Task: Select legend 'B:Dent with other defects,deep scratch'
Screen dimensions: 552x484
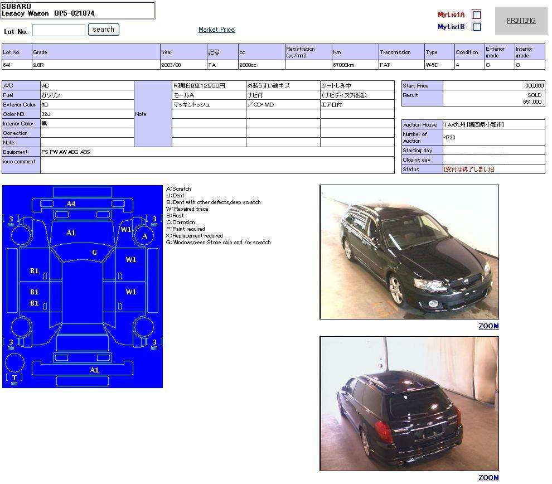Action: tap(214, 202)
